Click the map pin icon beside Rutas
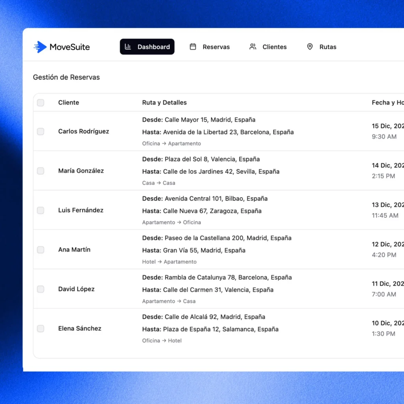The width and height of the screenshot is (404, 404). [310, 47]
